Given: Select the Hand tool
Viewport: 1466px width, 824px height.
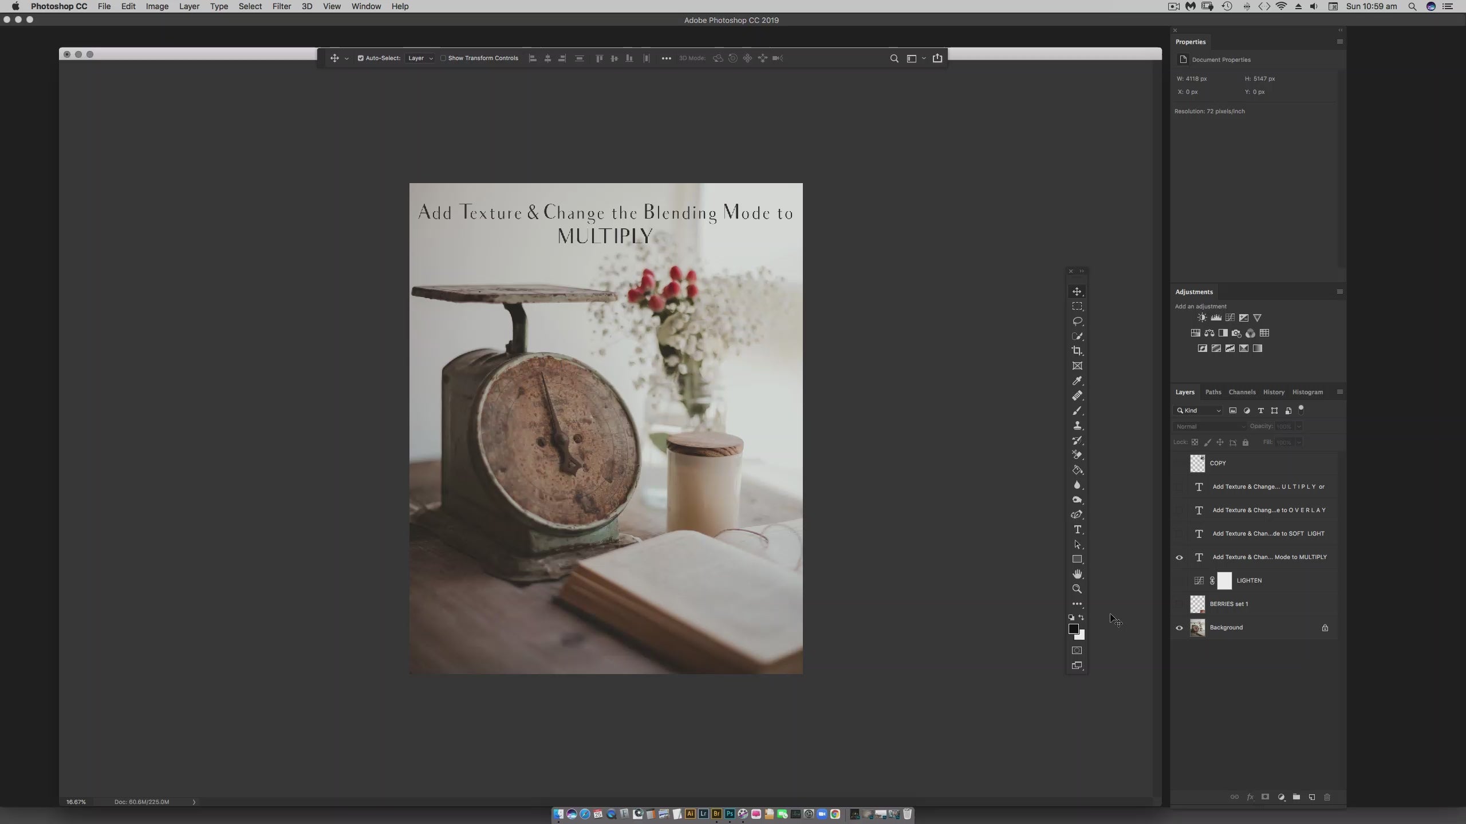Looking at the screenshot, I should 1077,574.
